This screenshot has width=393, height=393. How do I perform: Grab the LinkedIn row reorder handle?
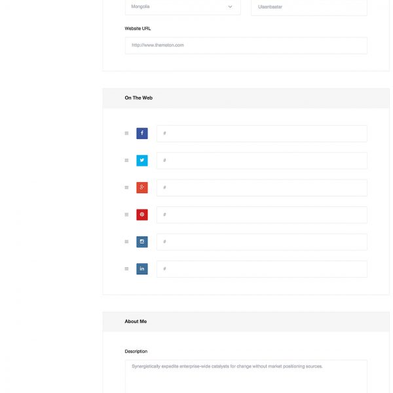[126, 269]
